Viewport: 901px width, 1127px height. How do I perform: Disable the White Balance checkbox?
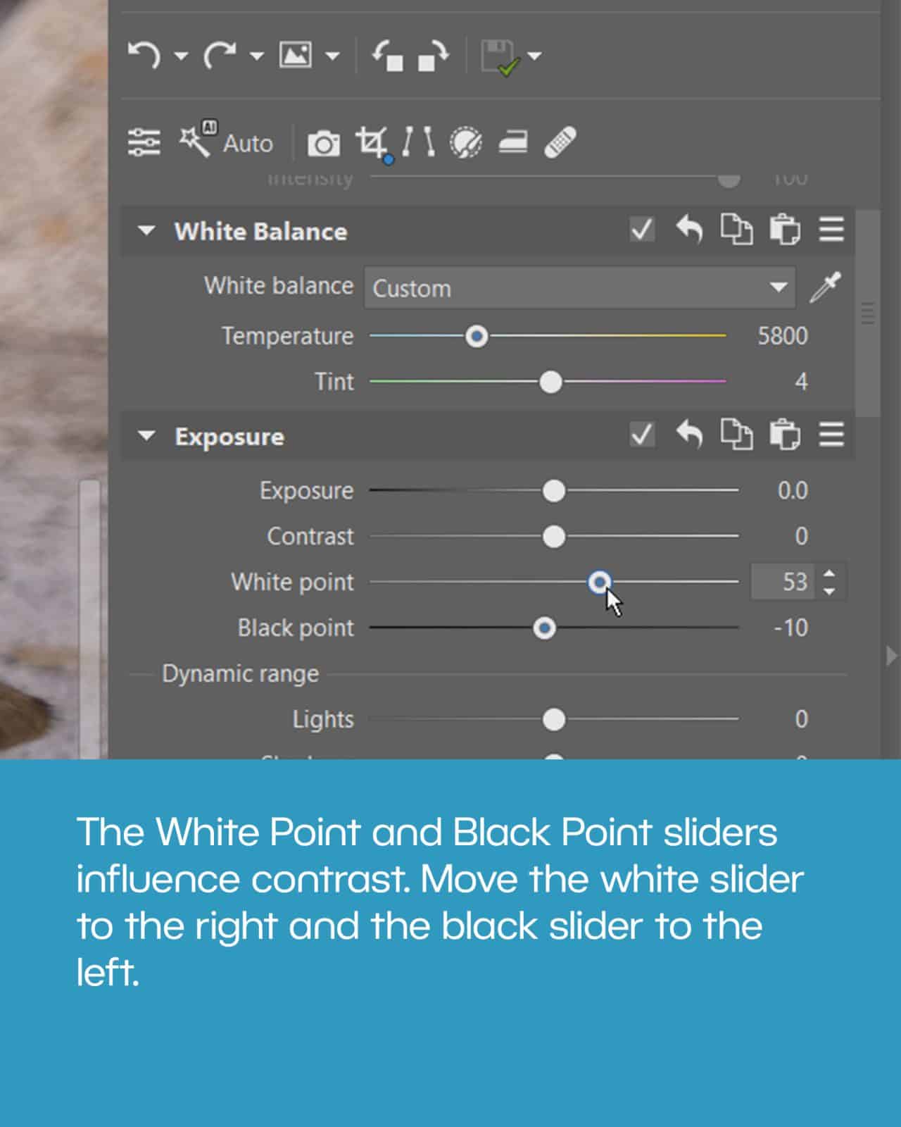pos(642,230)
